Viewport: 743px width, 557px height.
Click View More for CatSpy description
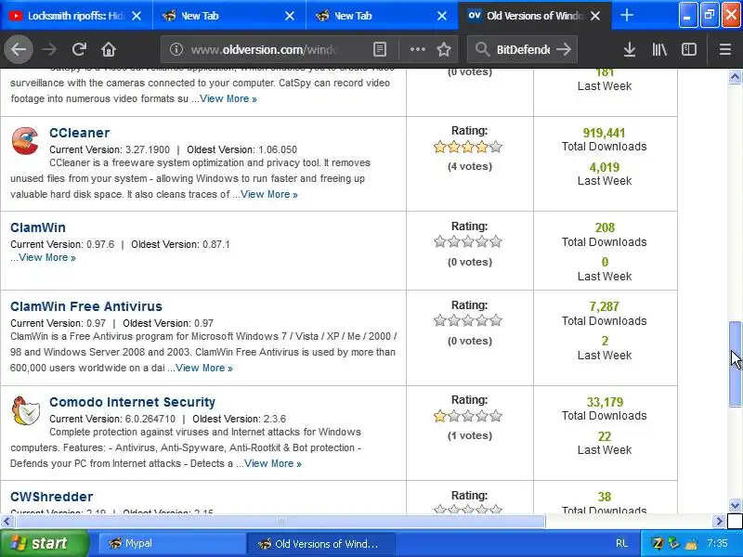coord(228,98)
